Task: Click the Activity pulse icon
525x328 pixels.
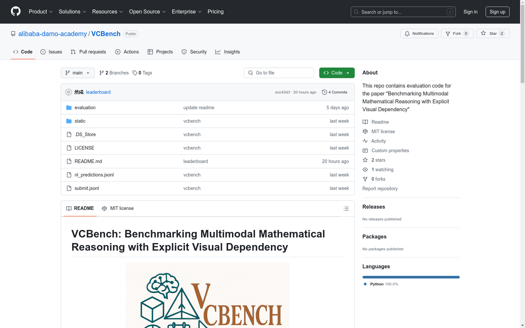Action: point(365,141)
